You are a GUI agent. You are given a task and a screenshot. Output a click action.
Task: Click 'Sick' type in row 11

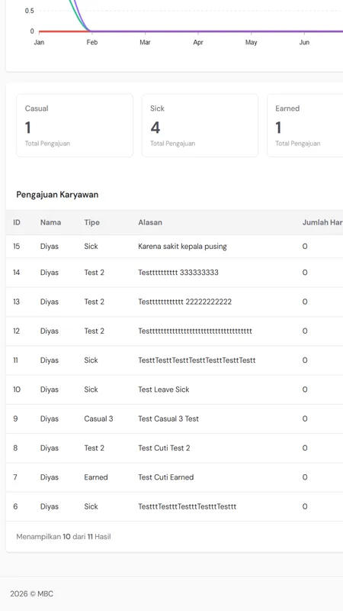coord(91,360)
